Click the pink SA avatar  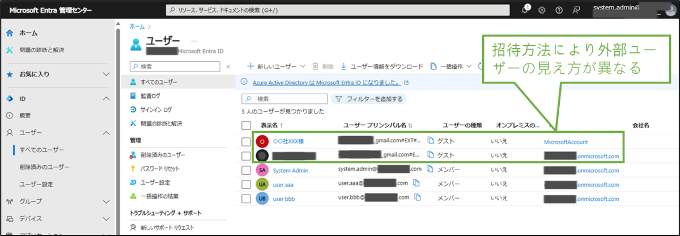coord(262,170)
